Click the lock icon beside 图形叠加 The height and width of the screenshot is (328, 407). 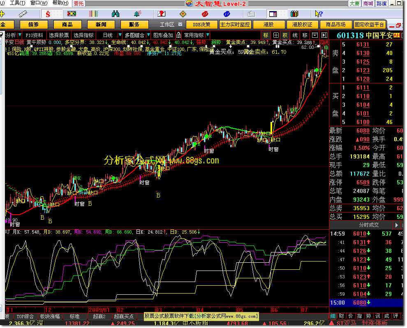point(178,35)
